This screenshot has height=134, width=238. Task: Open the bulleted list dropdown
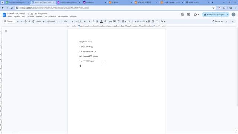[139, 22]
